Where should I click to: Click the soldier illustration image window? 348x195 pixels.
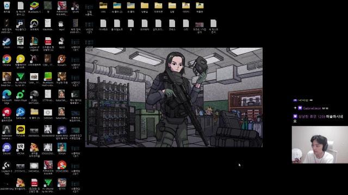[x=174, y=97]
